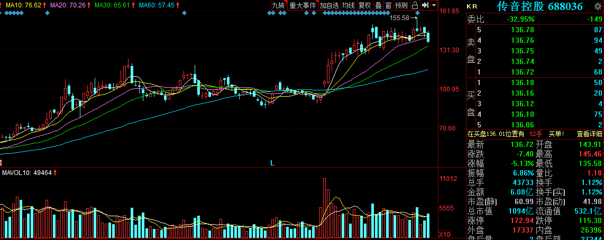Click the 外盘 value 17337
This screenshot has width=604, height=240.
[x=523, y=230]
